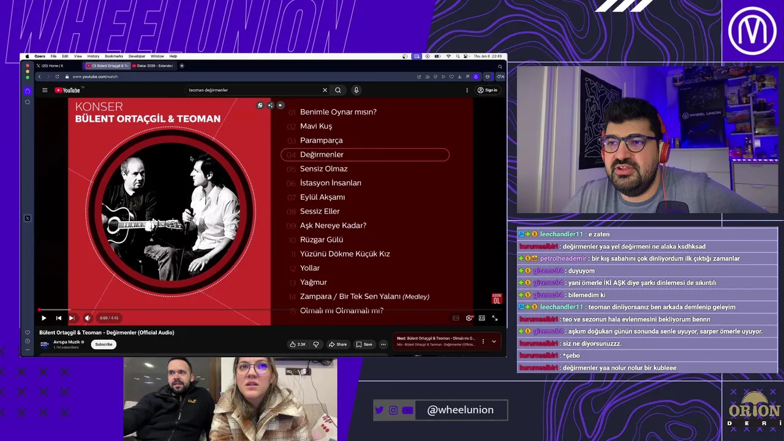Open history clock in Opera sidebar
Image resolution: width=784 pixels, height=441 pixels.
point(27,341)
